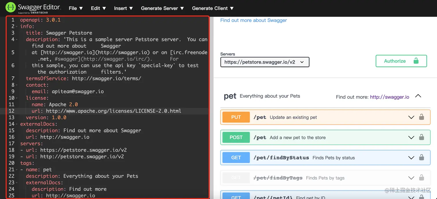The image size is (437, 199).
Task: Click 'email: apiteam@swagger.io' editor line
Action: [x=68, y=92]
